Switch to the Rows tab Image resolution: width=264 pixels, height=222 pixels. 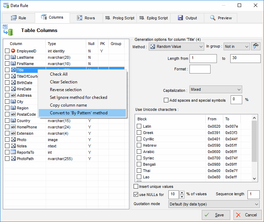86,18
